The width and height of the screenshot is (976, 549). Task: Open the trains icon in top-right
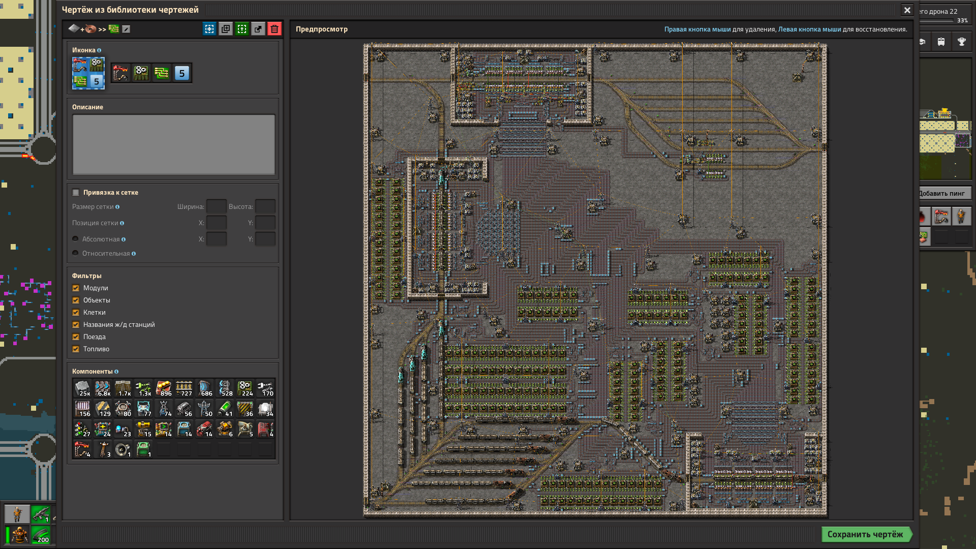click(x=941, y=42)
